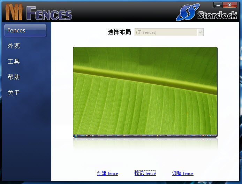
Task: Show the 关于 page
Action: (x=14, y=93)
